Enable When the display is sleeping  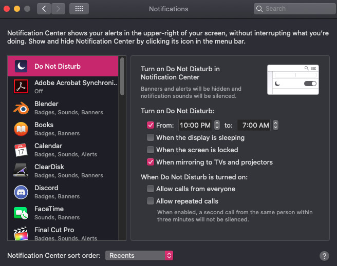point(151,137)
